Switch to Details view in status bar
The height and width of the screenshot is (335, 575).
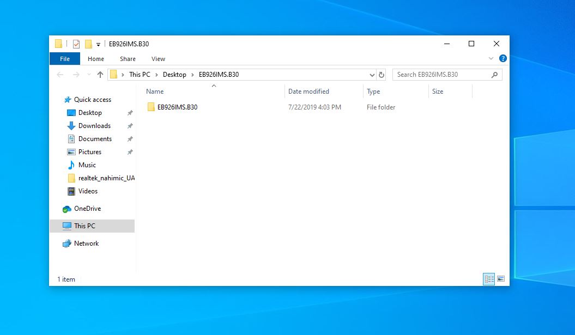tap(489, 279)
